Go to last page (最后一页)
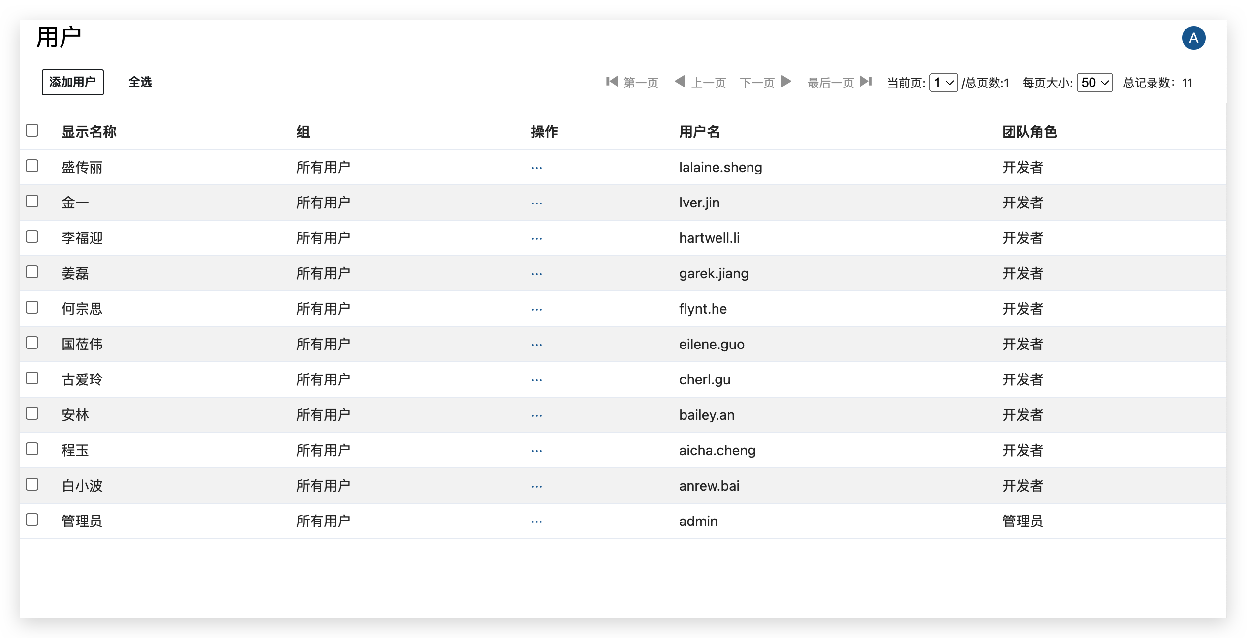 coord(840,82)
